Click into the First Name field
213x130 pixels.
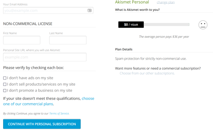(x=22, y=40)
